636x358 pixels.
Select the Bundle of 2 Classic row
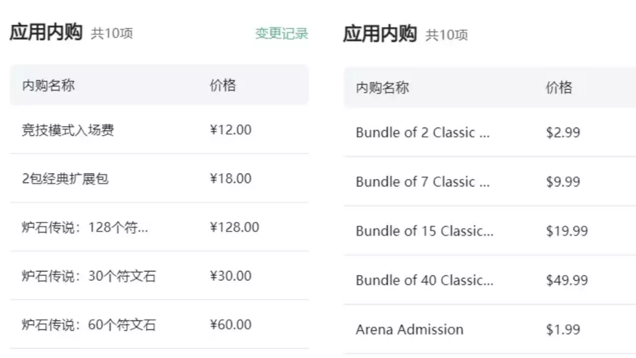(x=489, y=132)
